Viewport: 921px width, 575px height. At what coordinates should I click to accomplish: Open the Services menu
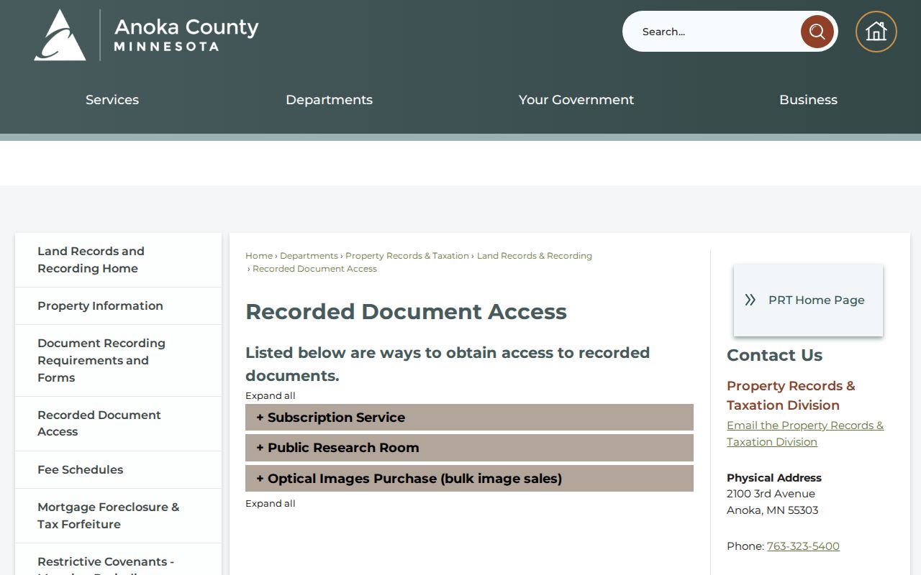tap(112, 100)
